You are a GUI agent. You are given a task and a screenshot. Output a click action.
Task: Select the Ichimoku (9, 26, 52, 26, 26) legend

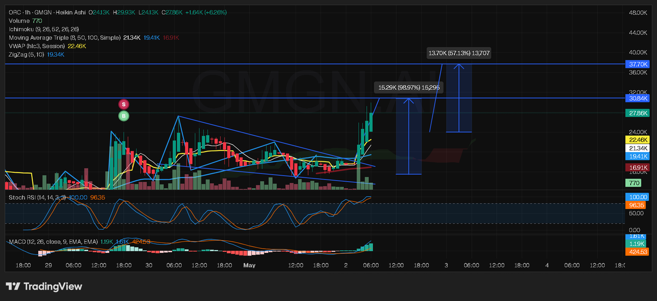pyautogui.click(x=44, y=29)
